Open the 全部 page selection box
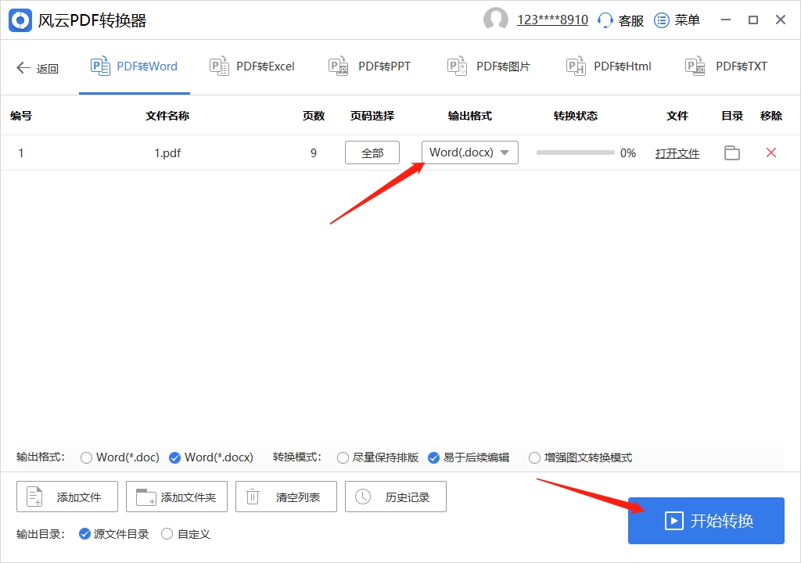This screenshot has width=801, height=563. [372, 152]
